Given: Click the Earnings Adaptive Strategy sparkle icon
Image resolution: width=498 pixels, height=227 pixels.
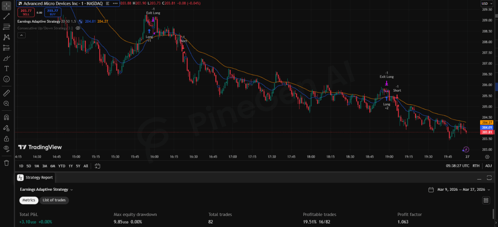Looking at the screenshot, I should click(x=81, y=21).
